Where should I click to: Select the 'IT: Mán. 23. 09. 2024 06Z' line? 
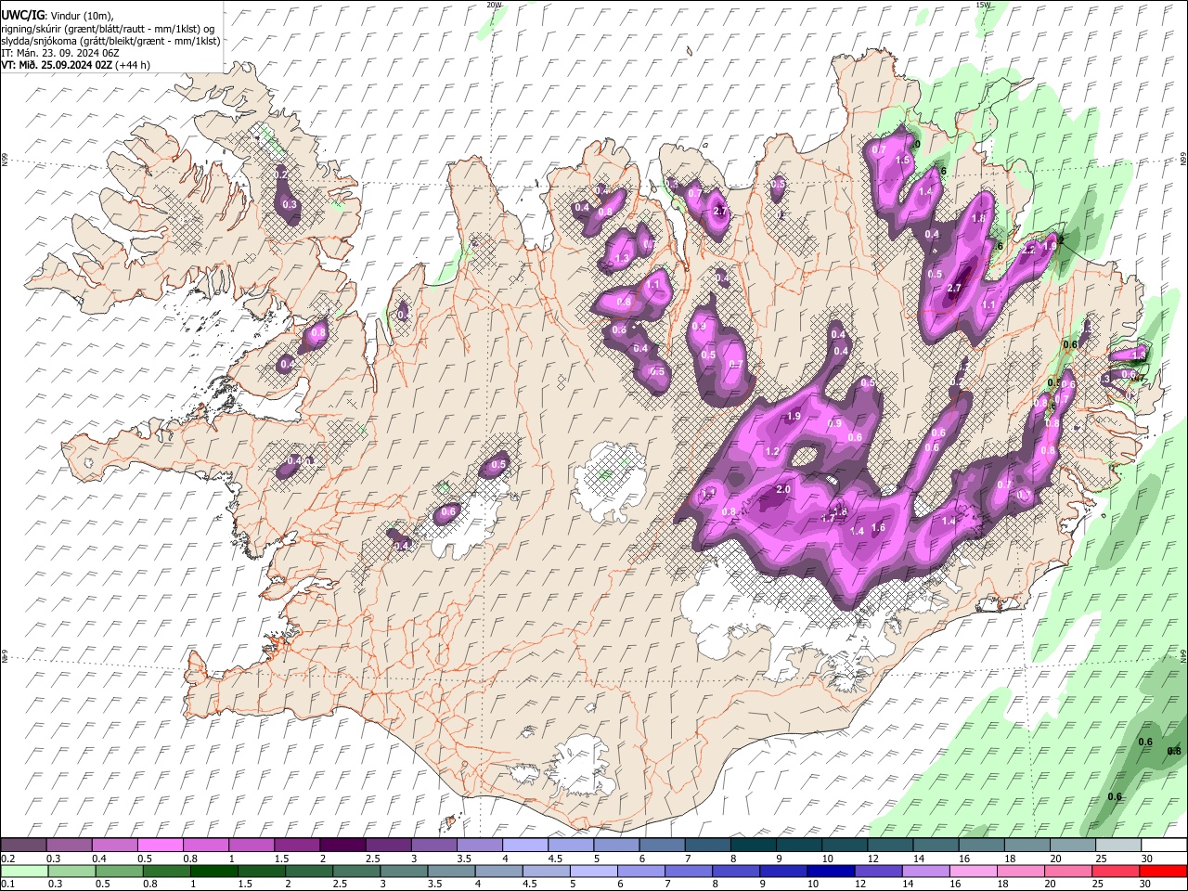click(x=59, y=53)
